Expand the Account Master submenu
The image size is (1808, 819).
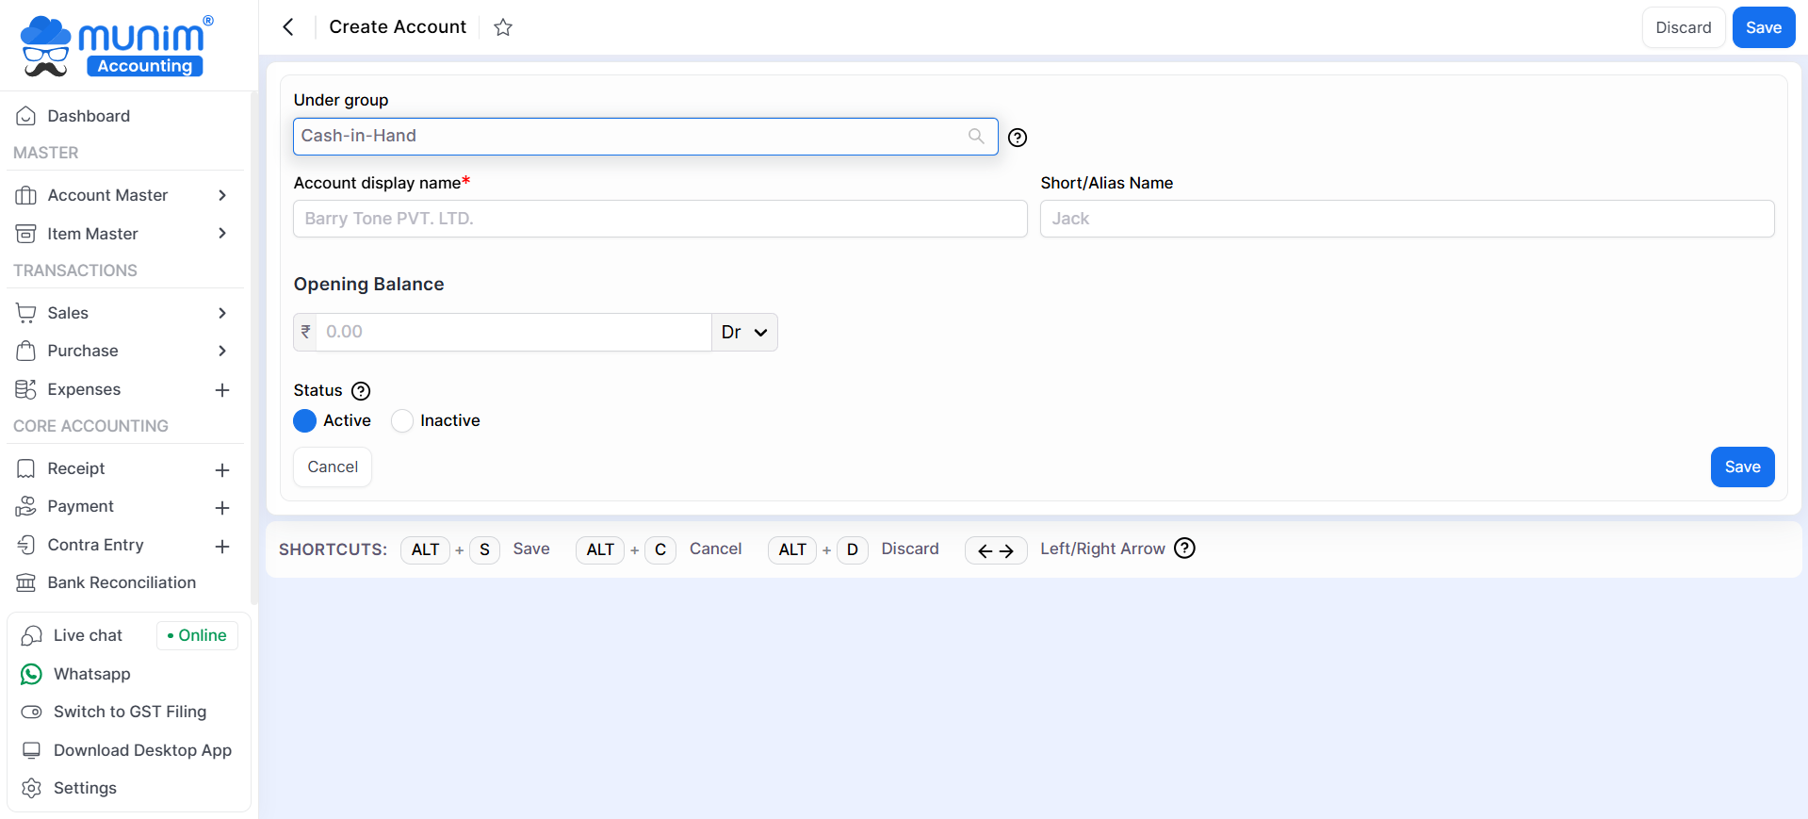point(222,195)
